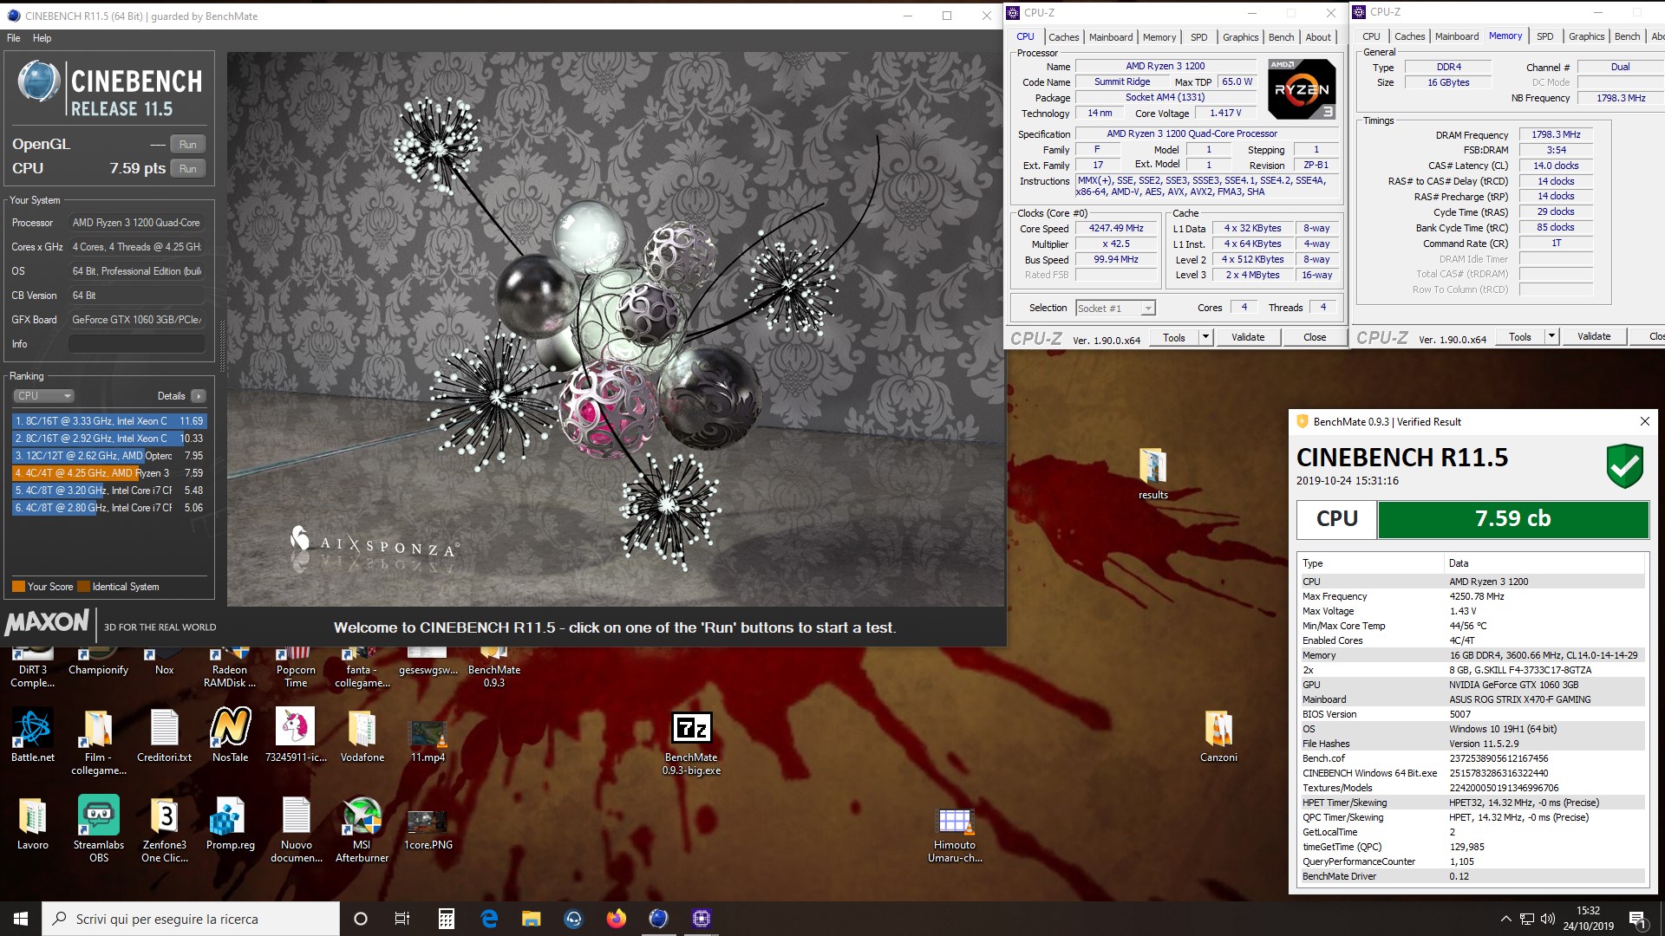Screen dimensions: 1665x936
Task: Run the OpenGL test in Cinebench
Action: pyautogui.click(x=188, y=145)
